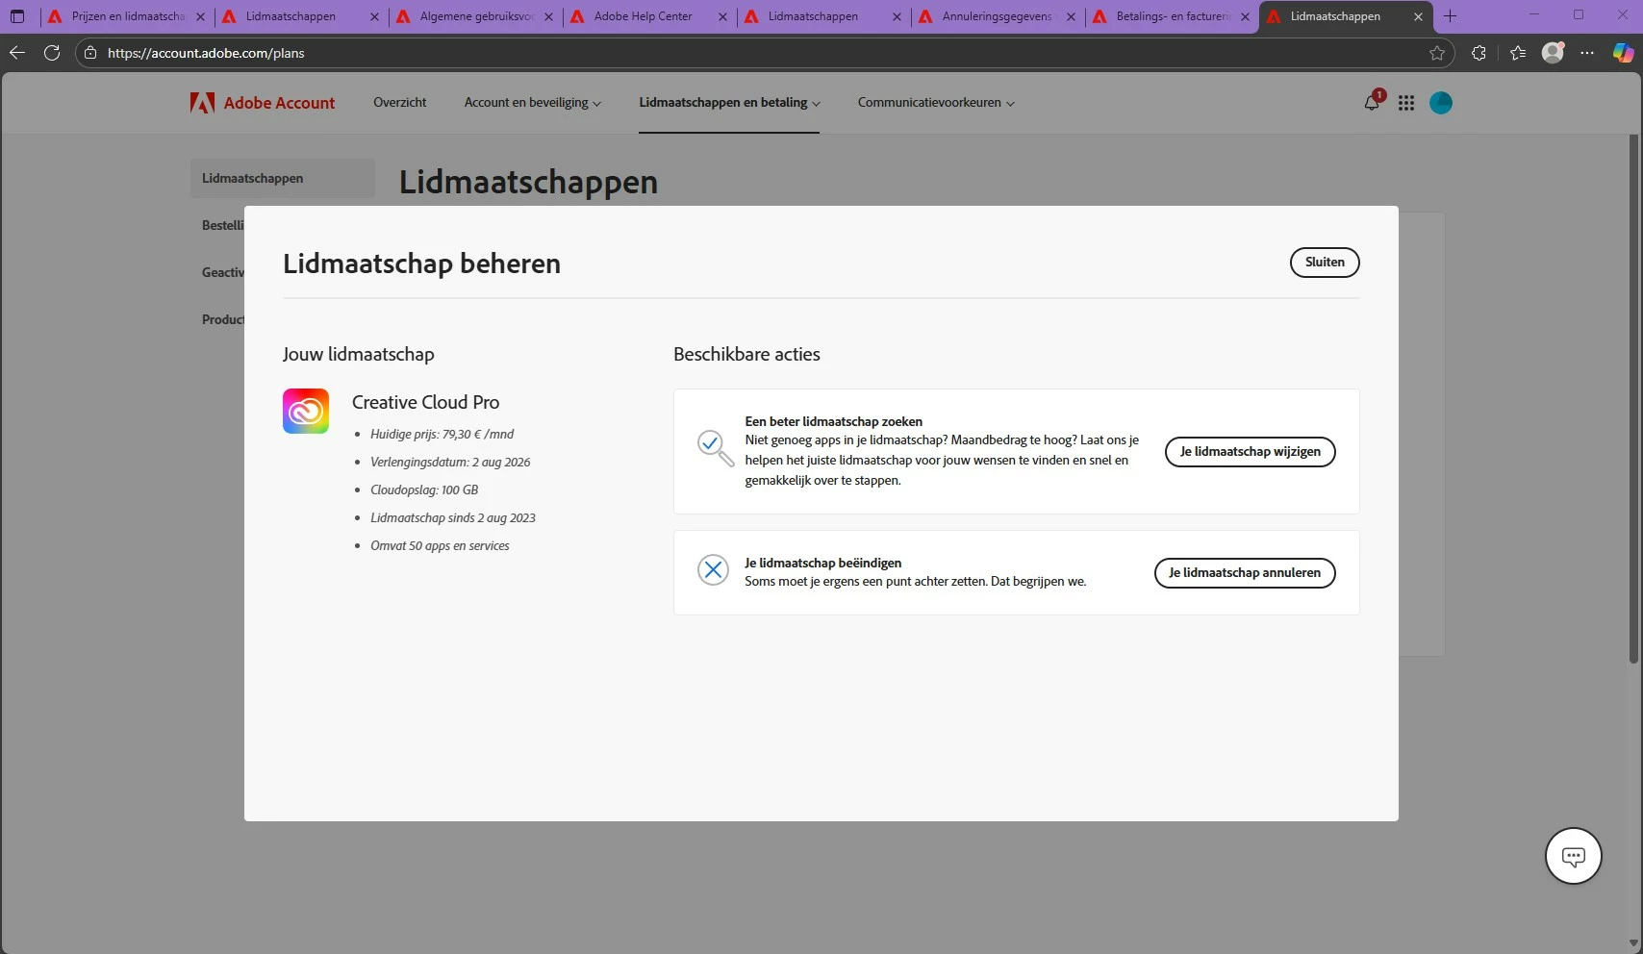Click 'Een beter lidmaatschap zoeken' heading
1643x954 pixels.
[833, 421]
